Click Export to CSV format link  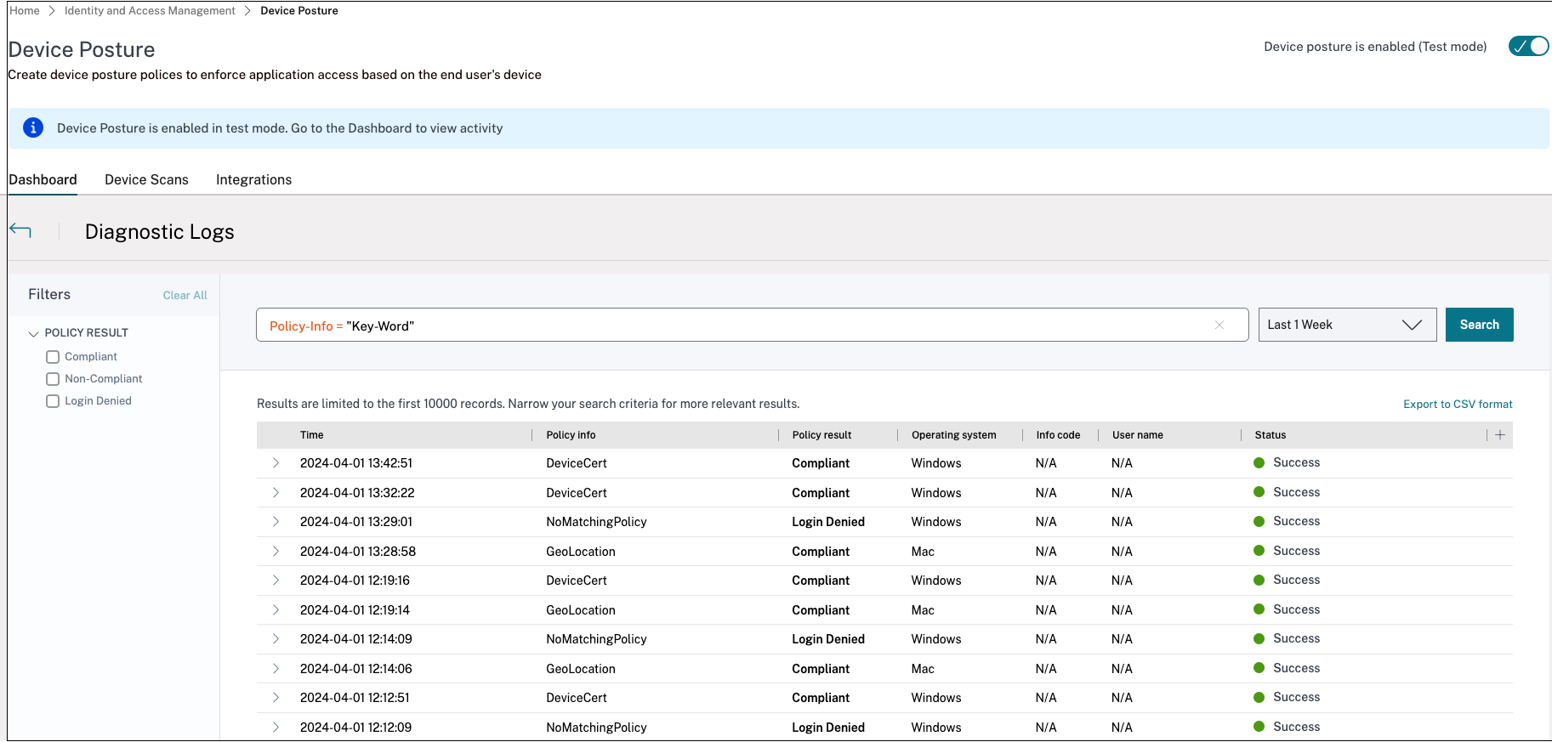(1457, 405)
